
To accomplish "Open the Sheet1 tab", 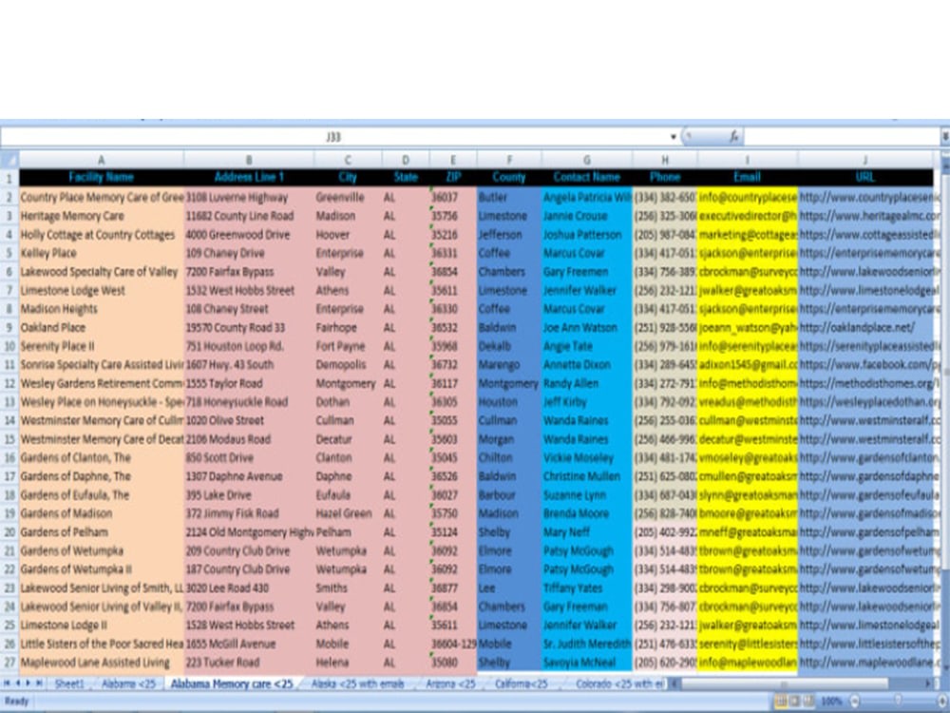I will tap(69, 684).
